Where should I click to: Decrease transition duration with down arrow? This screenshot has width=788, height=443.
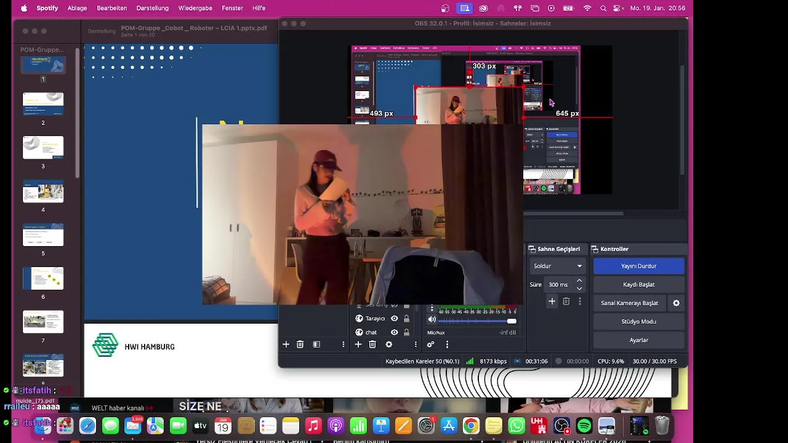point(579,289)
